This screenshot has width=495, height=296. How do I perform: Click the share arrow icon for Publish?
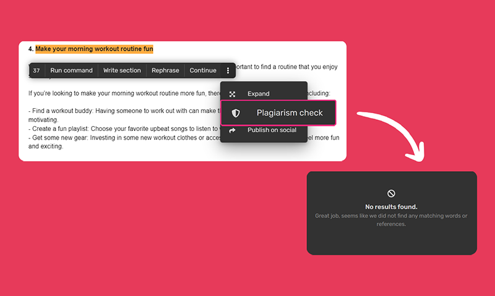(233, 130)
